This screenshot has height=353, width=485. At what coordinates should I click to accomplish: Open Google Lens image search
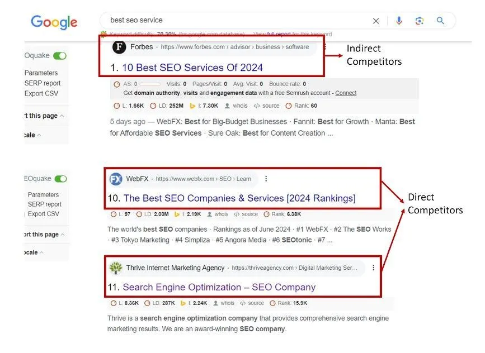[x=420, y=21]
